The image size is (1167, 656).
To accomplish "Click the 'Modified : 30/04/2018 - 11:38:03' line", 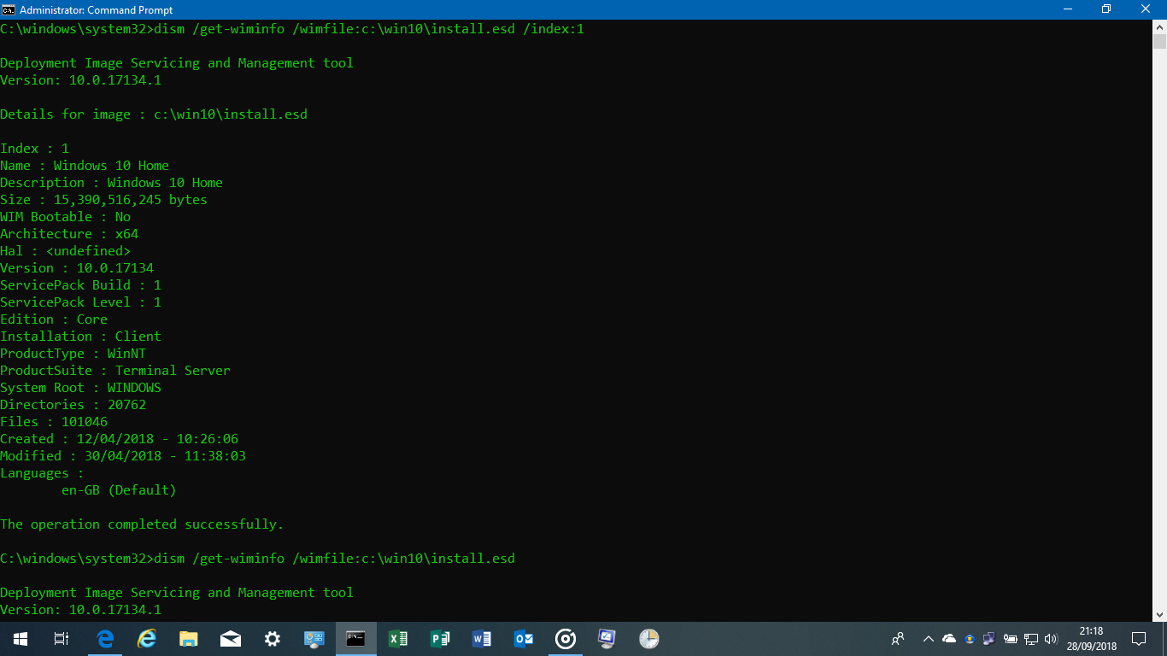I will [123, 456].
